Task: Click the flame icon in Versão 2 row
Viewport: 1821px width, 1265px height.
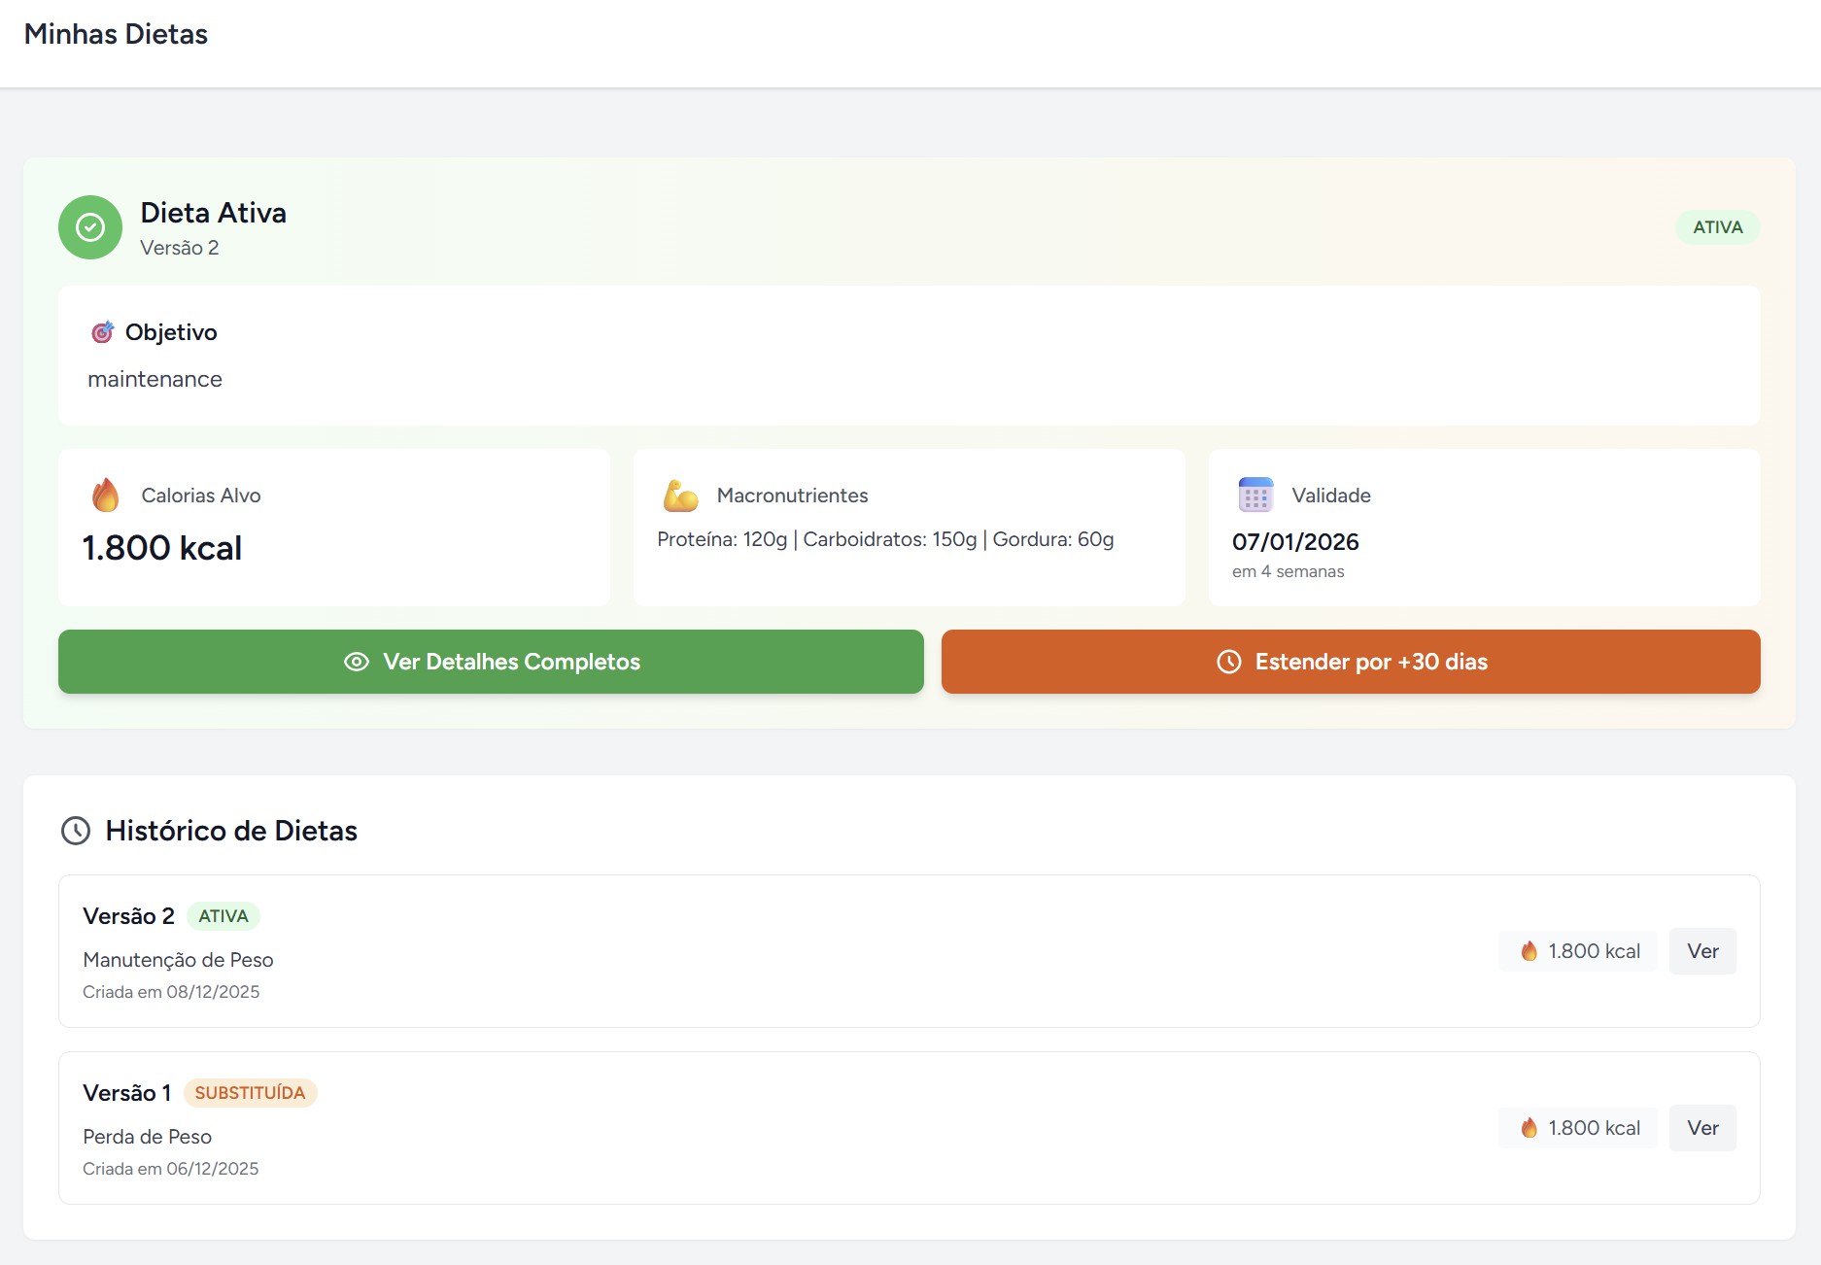Action: pyautogui.click(x=1529, y=951)
